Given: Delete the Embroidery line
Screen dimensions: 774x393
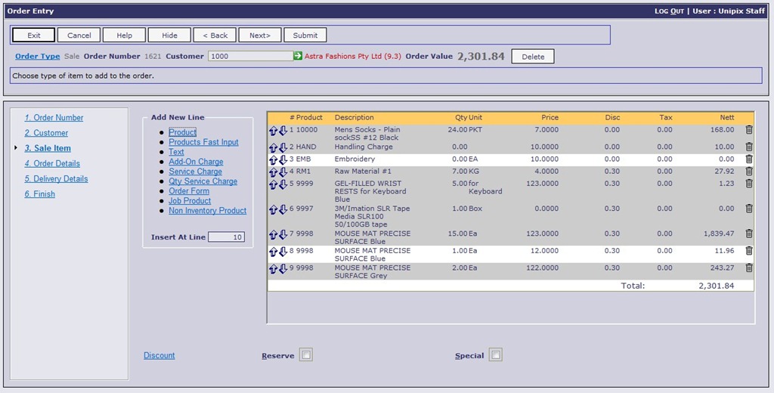Looking at the screenshot, I should (x=749, y=159).
